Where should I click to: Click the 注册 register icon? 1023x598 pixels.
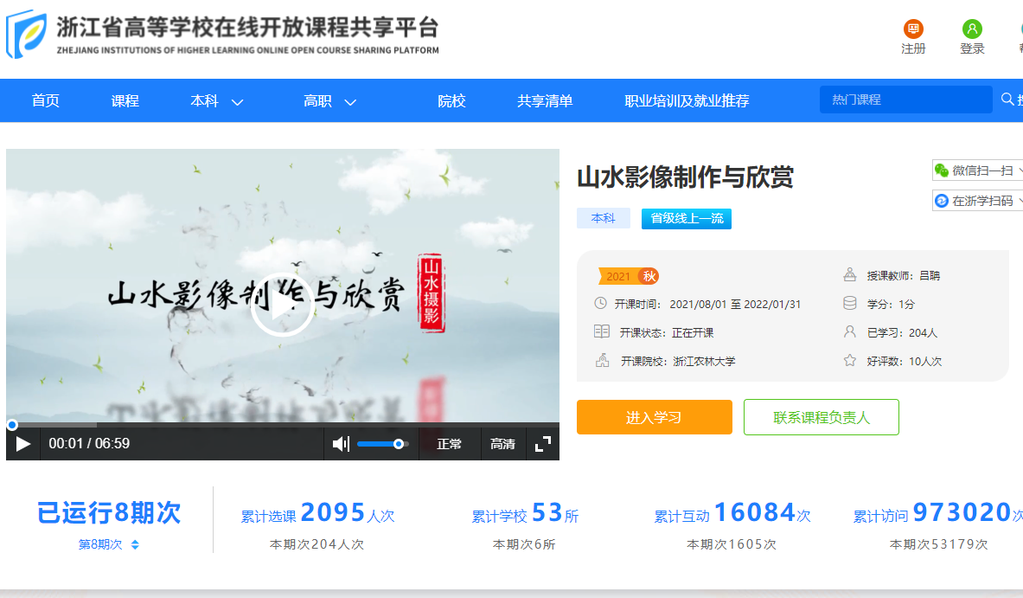[x=913, y=29]
